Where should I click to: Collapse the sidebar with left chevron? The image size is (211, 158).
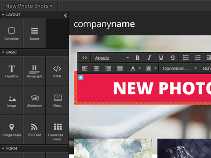[x=65, y=15]
